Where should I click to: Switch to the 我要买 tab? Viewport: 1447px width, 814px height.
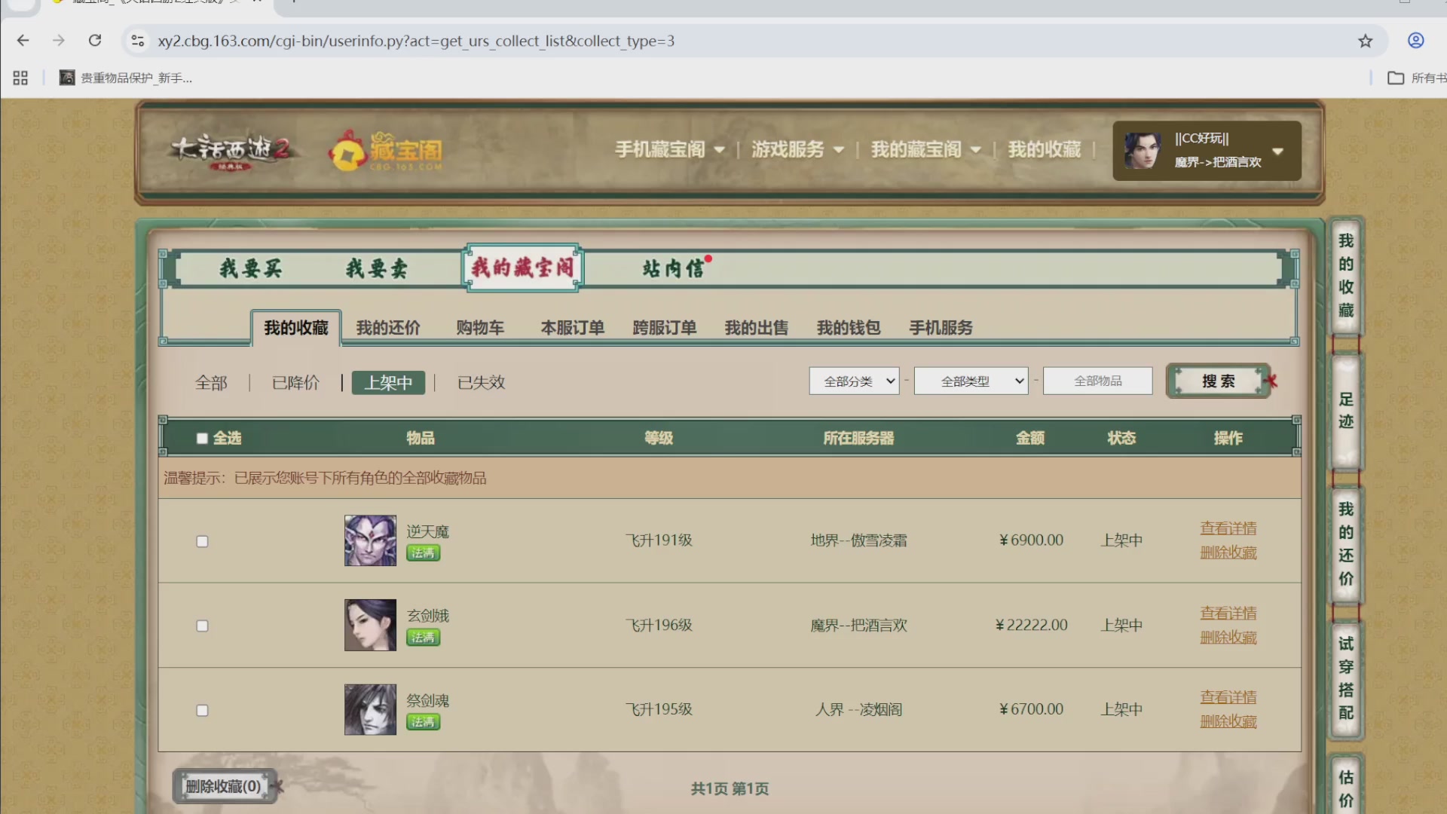pyautogui.click(x=252, y=268)
